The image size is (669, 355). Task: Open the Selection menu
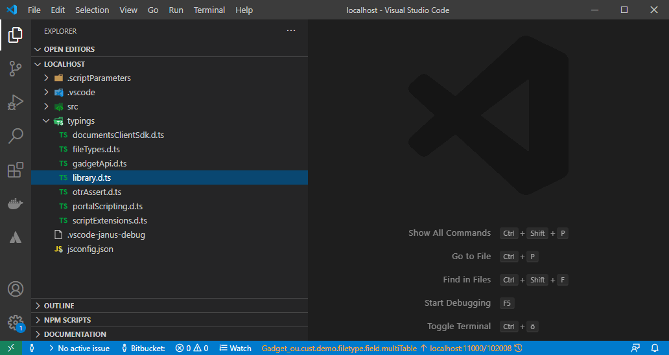click(92, 10)
